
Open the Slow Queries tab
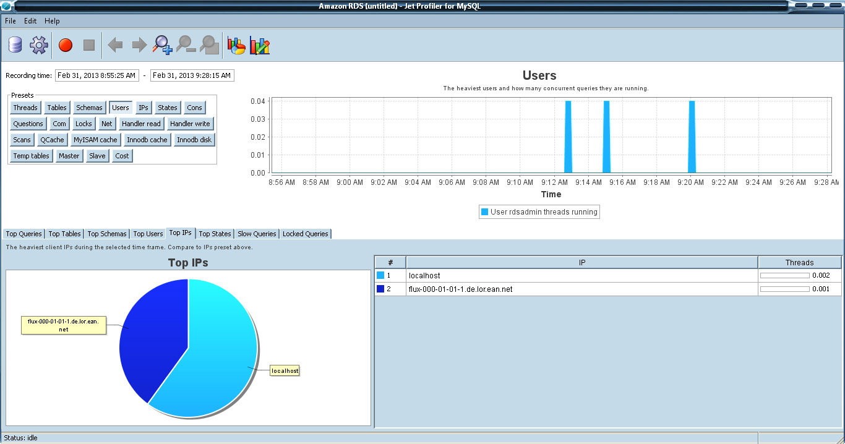click(257, 234)
